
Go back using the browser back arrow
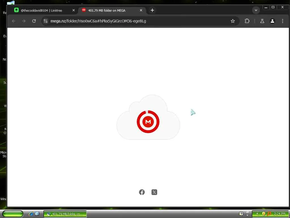point(14,21)
